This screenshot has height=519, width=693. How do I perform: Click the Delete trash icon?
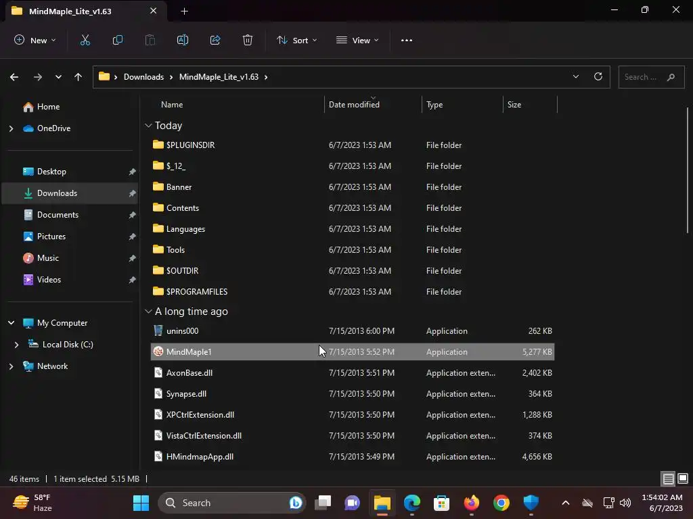point(248,40)
